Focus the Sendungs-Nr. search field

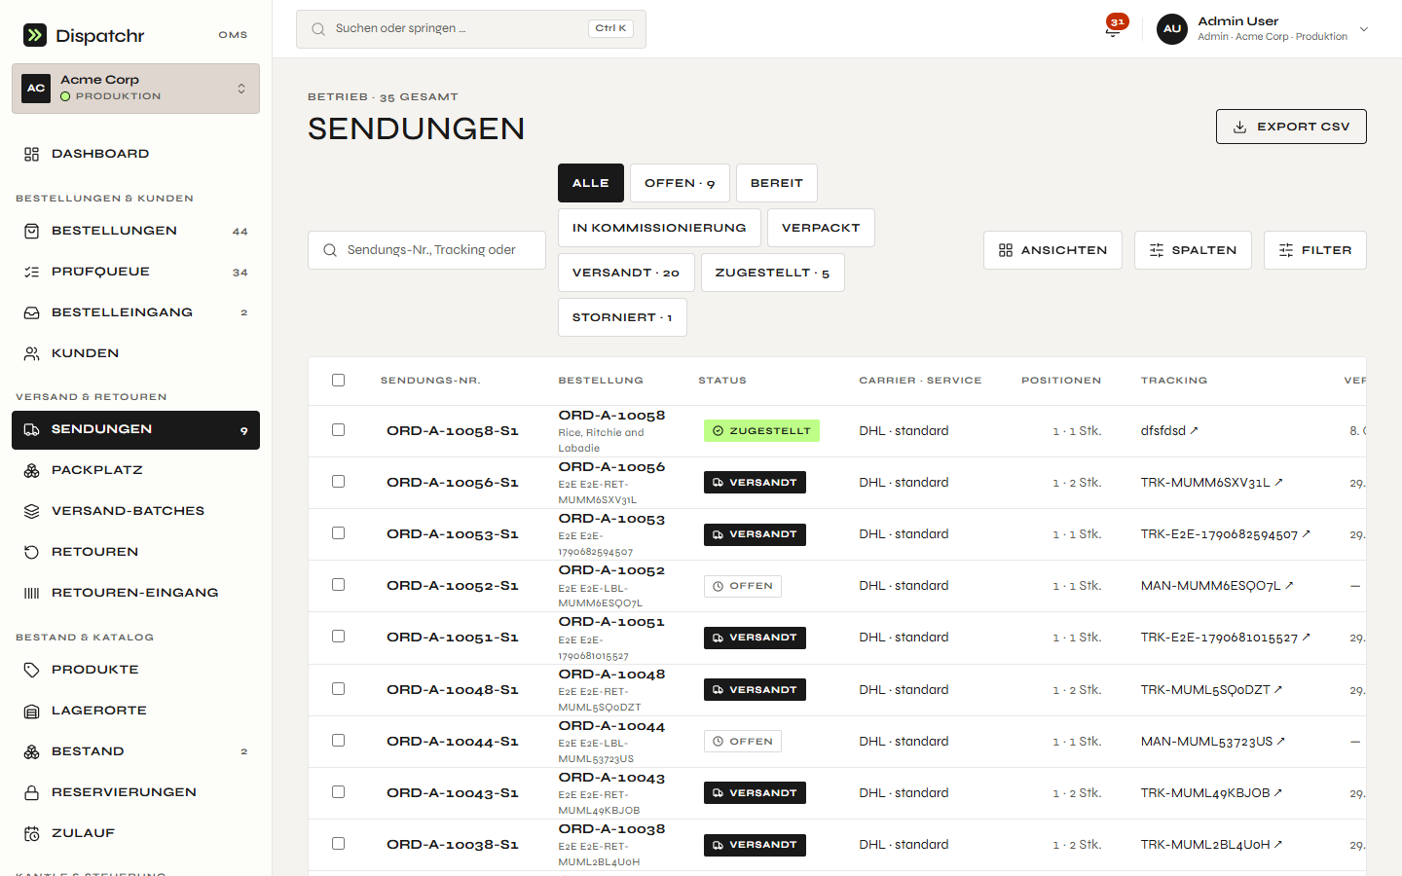[x=426, y=250]
